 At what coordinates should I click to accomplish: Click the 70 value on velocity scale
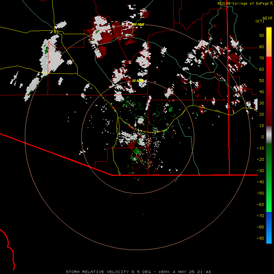click(262, 58)
